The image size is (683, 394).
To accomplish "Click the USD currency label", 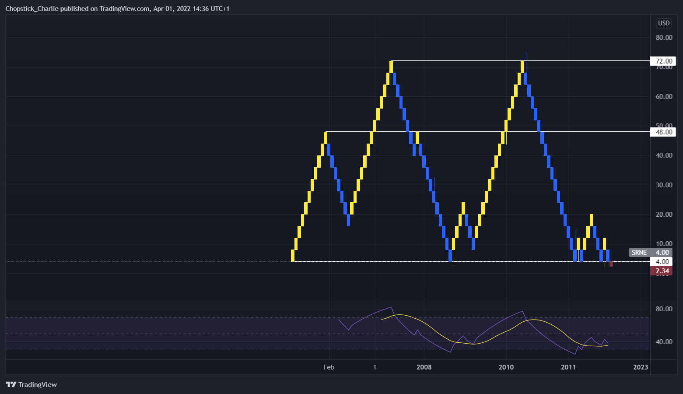I will pos(664,23).
